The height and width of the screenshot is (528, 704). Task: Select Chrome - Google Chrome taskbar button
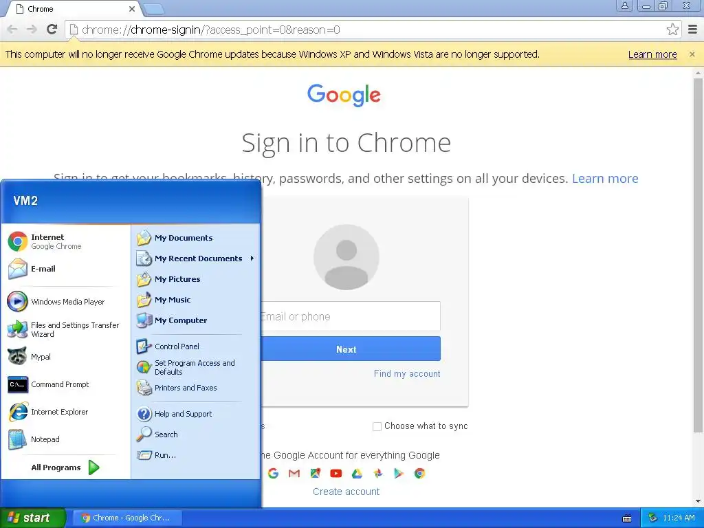(x=127, y=518)
